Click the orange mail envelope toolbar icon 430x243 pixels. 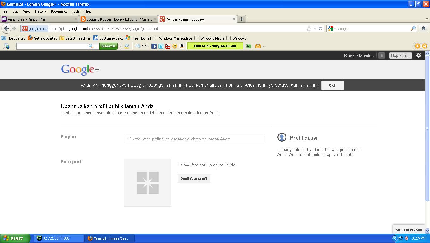coord(258,46)
